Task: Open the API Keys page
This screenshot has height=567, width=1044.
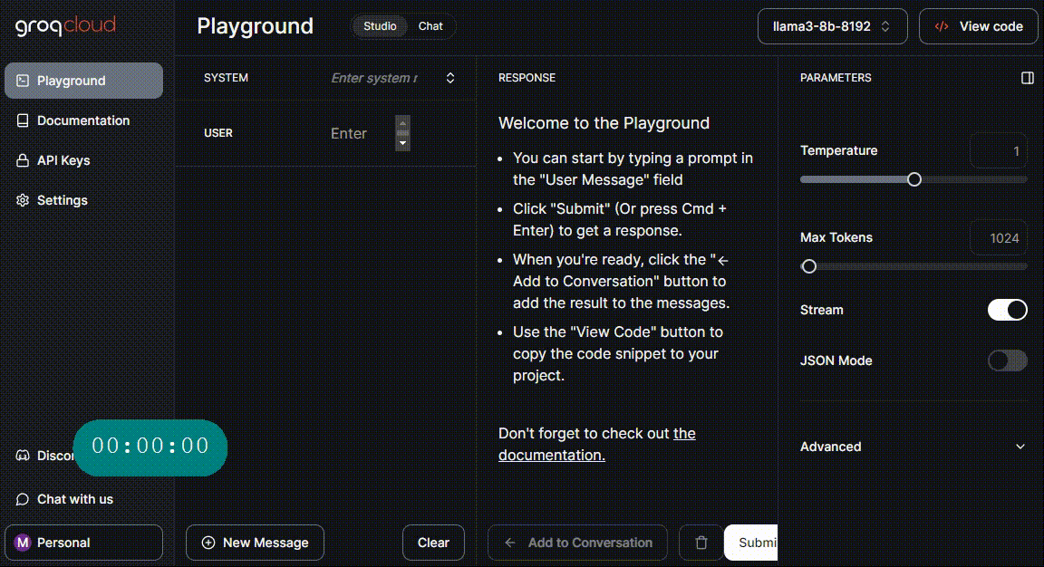Action: click(x=63, y=160)
